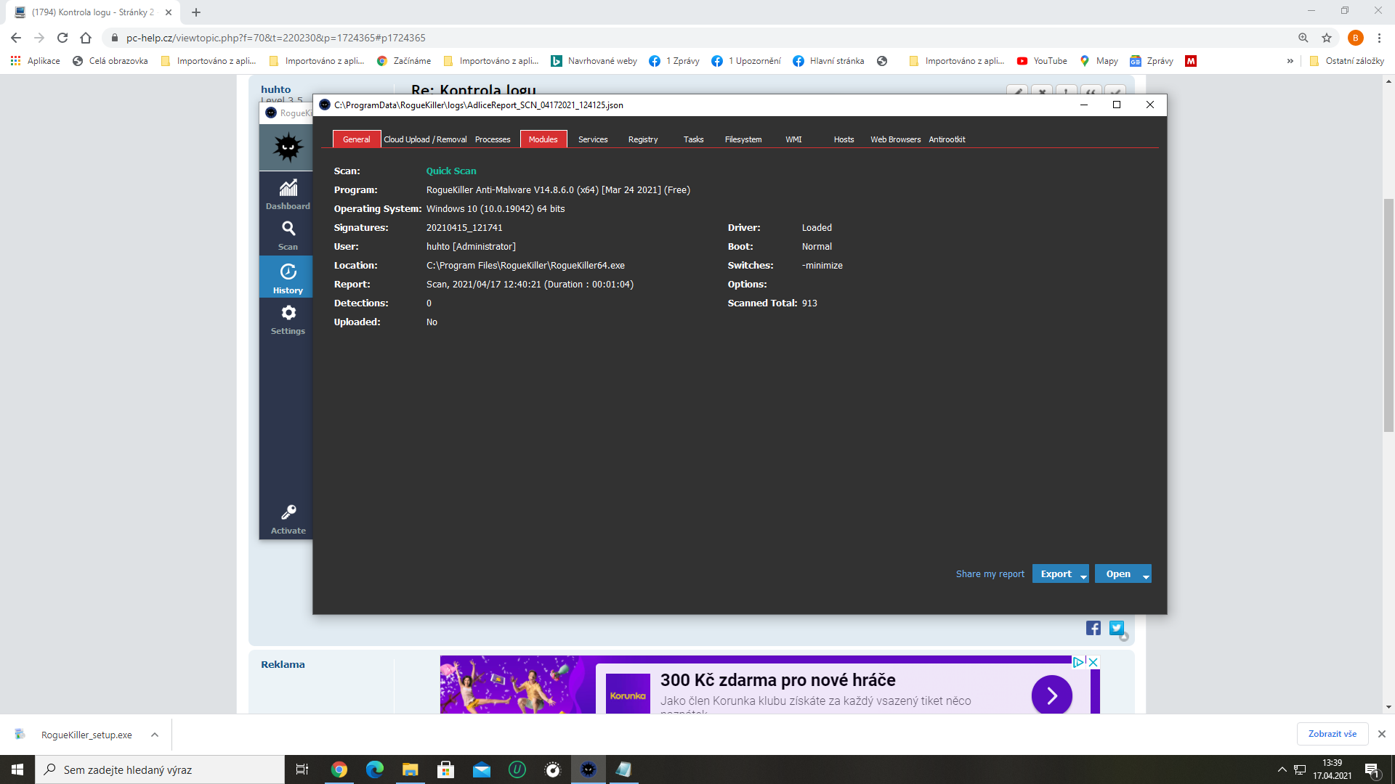
Task: Click the Windows taskbar search field
Action: [x=160, y=769]
